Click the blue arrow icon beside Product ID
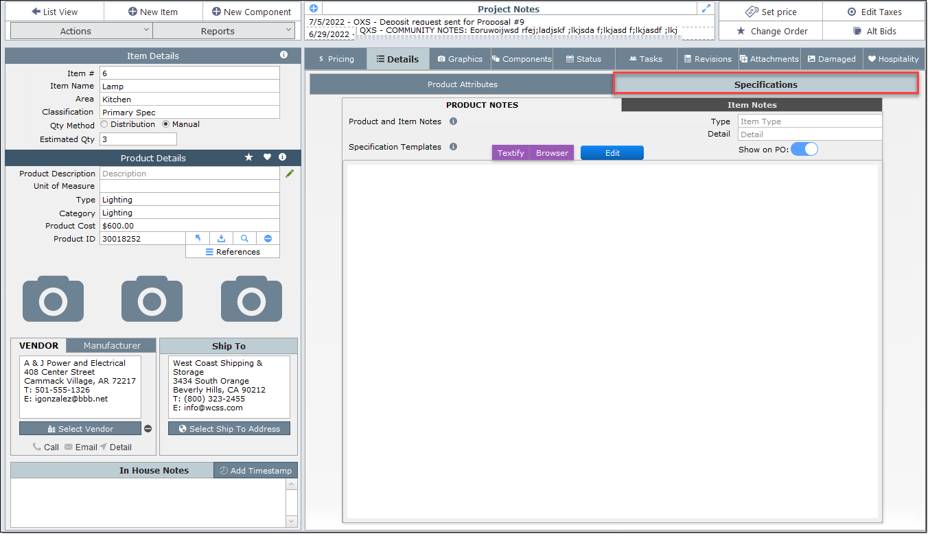This screenshot has width=930, height=536. [198, 238]
